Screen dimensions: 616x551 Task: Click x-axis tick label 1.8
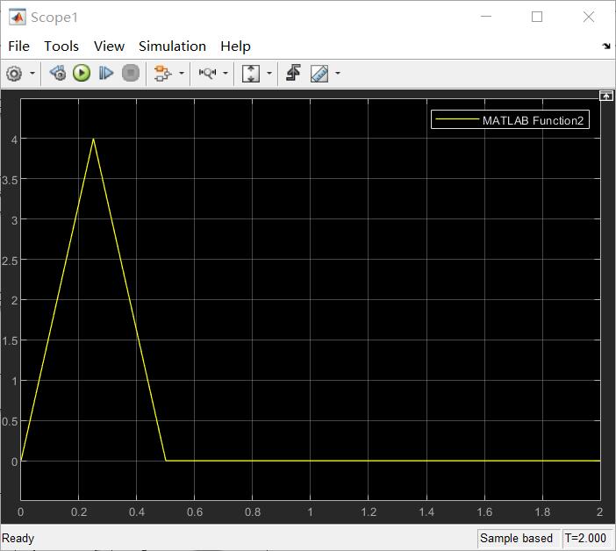(x=542, y=512)
